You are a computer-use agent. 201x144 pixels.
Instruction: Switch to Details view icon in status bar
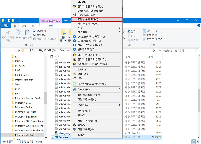coord(193,141)
